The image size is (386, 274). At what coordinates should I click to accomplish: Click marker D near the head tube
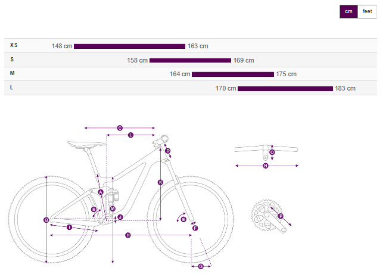pos(168,151)
